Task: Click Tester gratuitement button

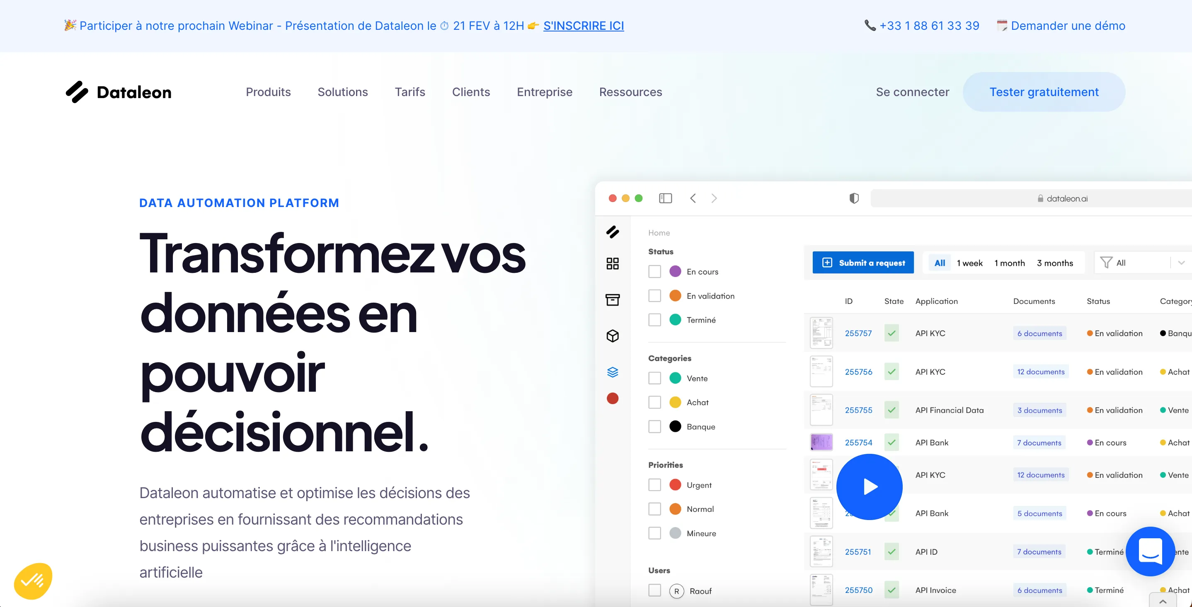Action: [1044, 92]
